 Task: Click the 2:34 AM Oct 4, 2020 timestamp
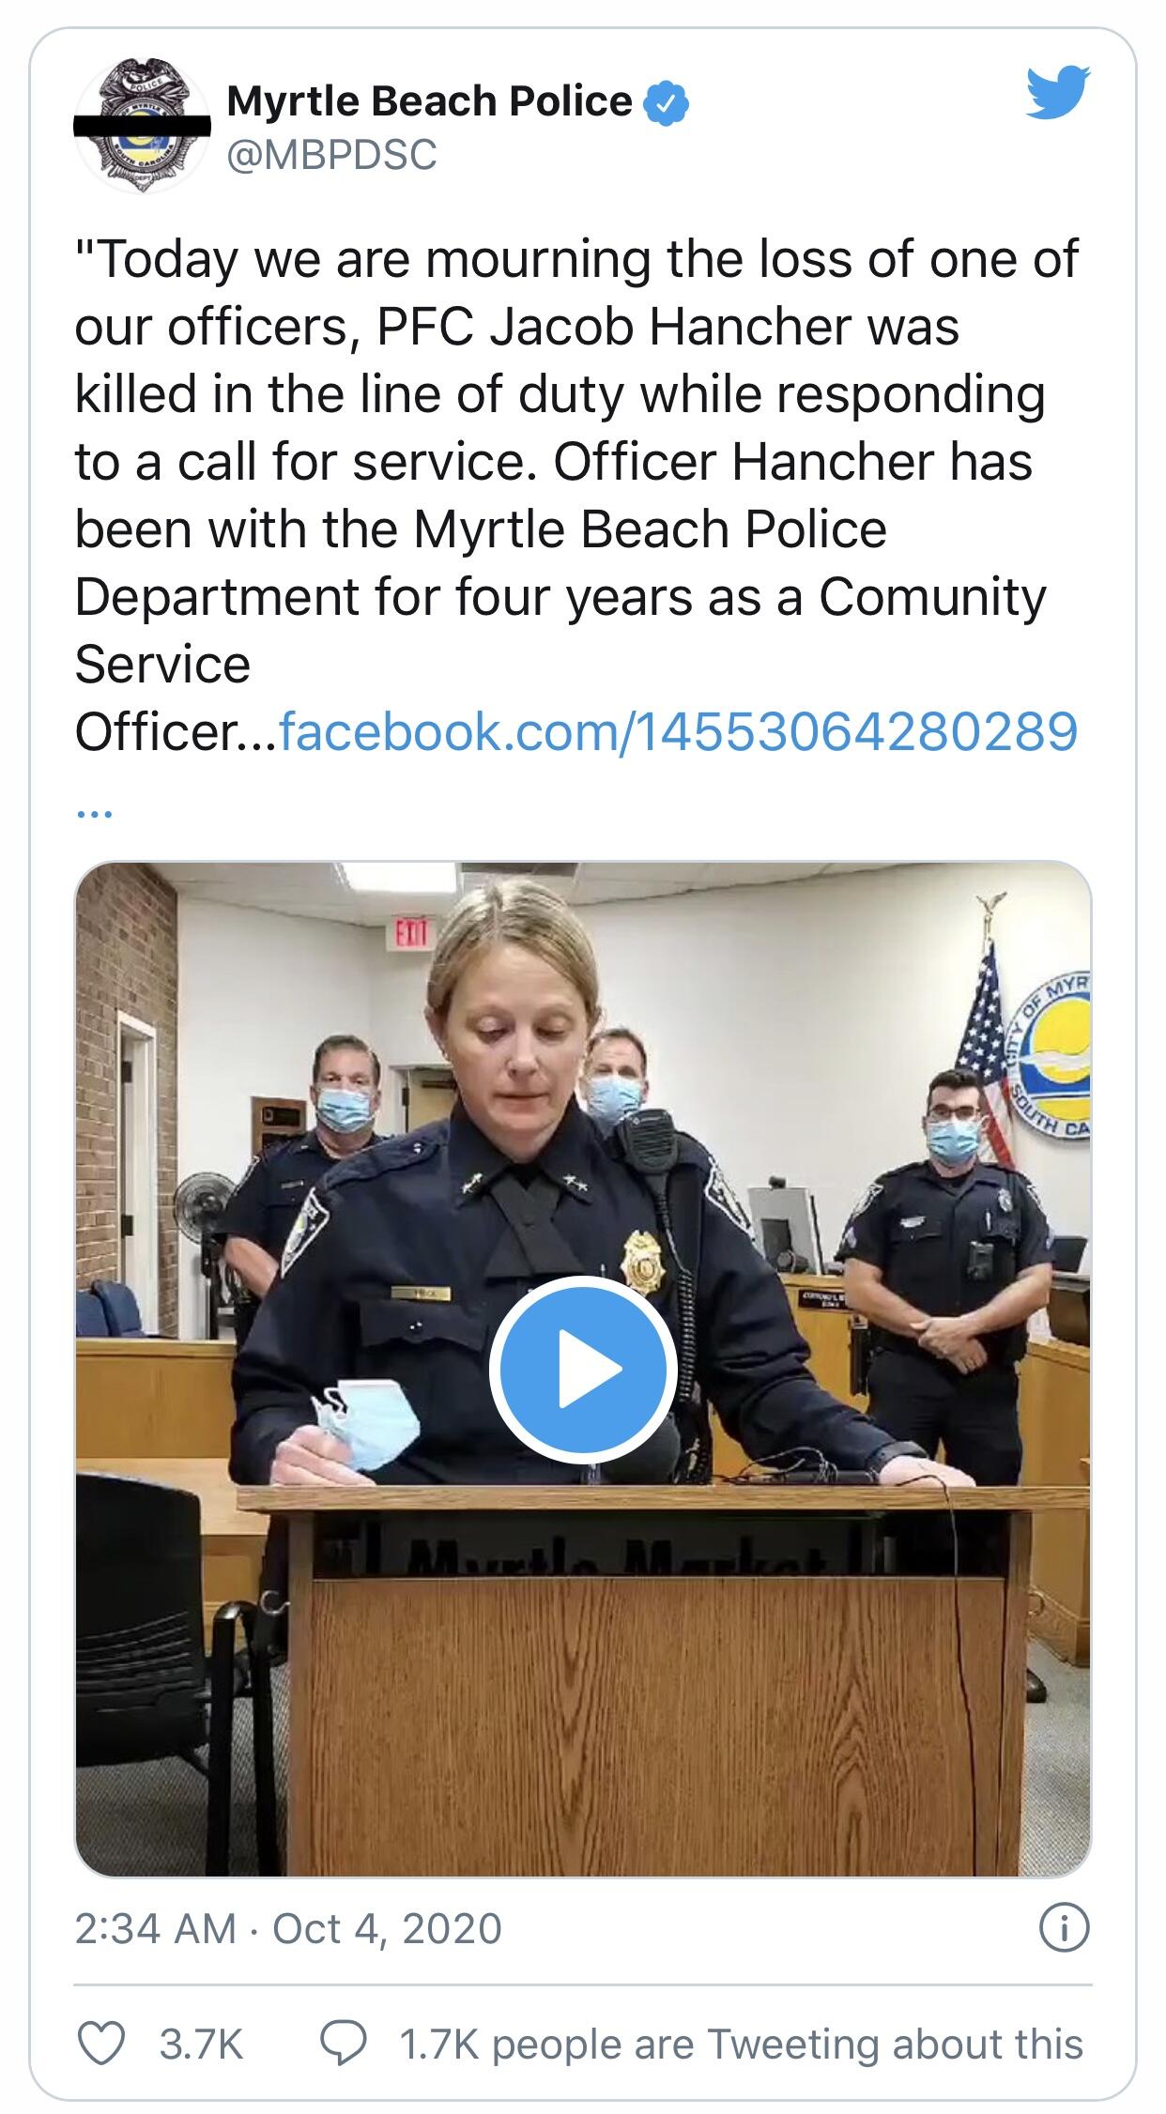tap(288, 1929)
